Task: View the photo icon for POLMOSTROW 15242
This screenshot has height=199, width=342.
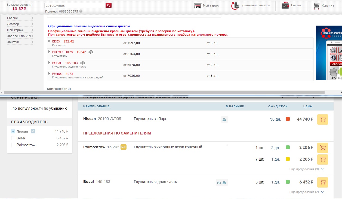Action: point(91,52)
